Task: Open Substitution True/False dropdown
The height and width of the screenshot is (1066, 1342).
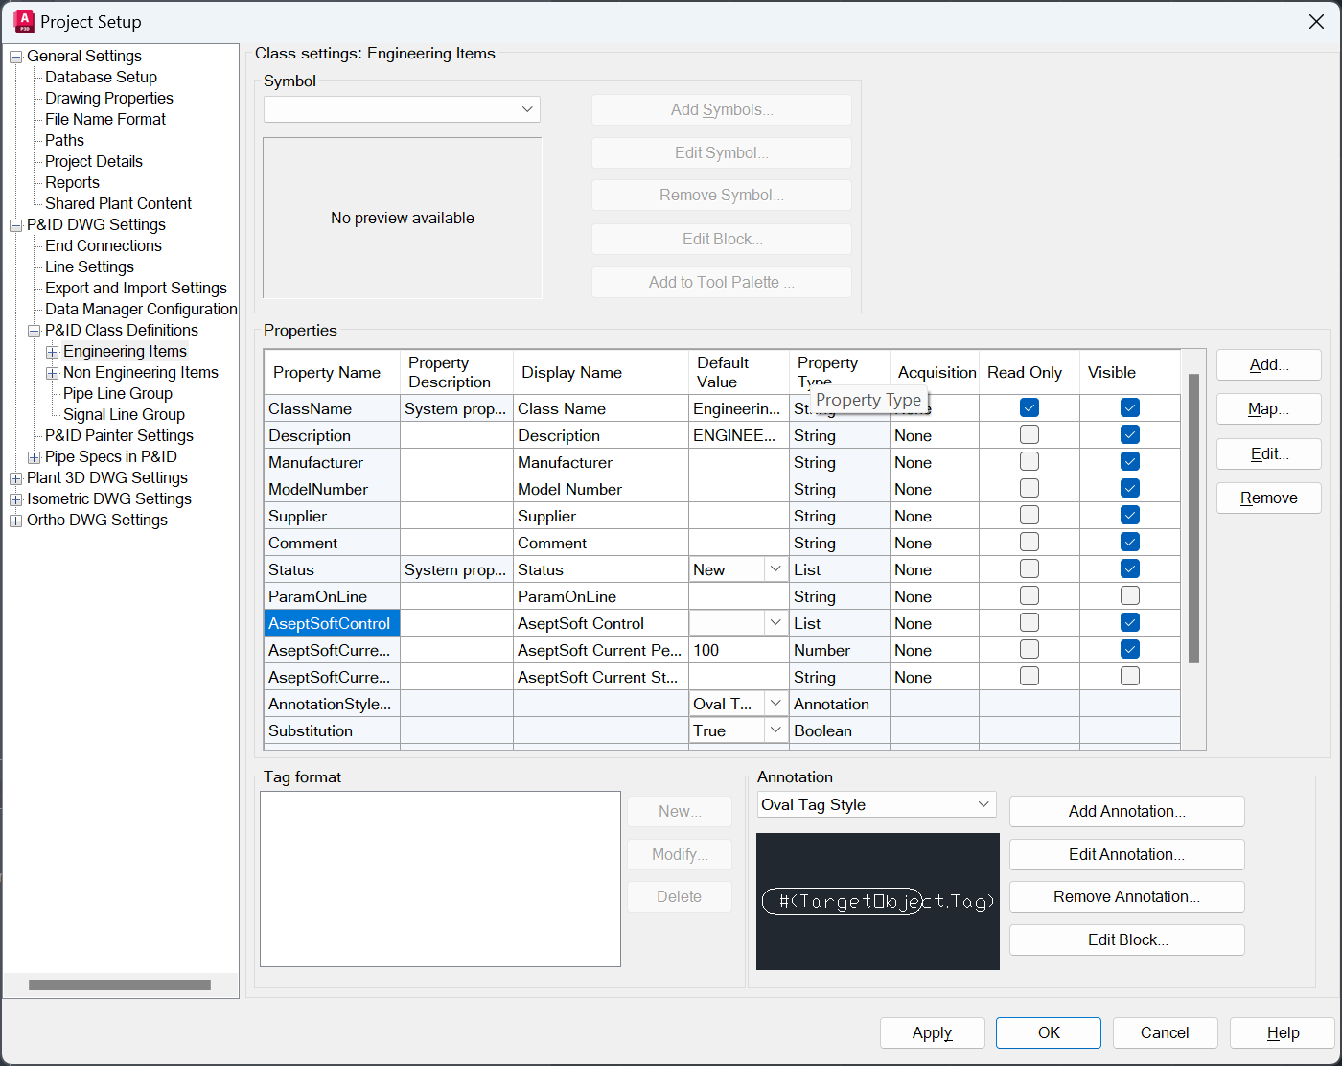Action: [775, 730]
